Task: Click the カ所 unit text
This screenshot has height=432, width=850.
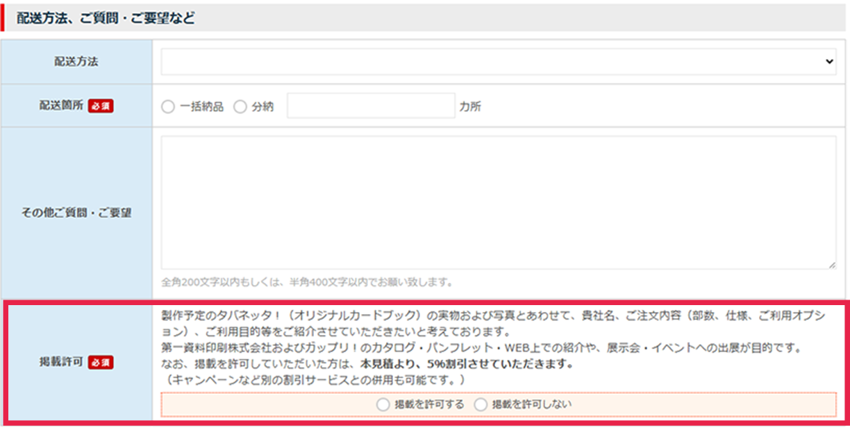Action: (x=470, y=107)
